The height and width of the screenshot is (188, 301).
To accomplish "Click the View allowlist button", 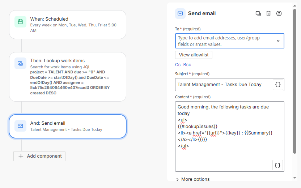I will [x=194, y=55].
